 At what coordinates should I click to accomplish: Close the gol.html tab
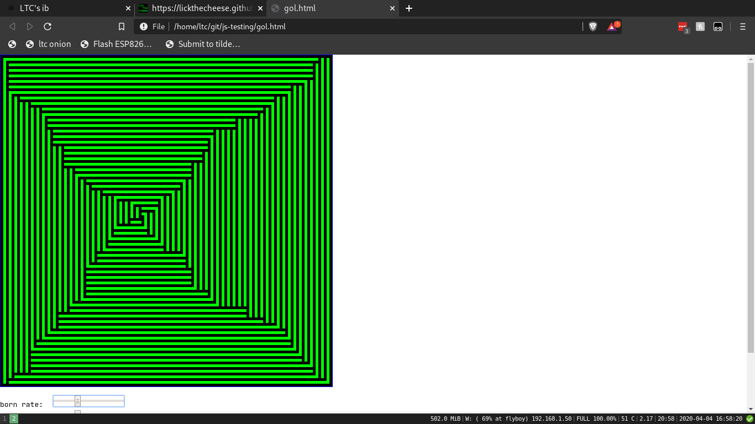tap(393, 8)
